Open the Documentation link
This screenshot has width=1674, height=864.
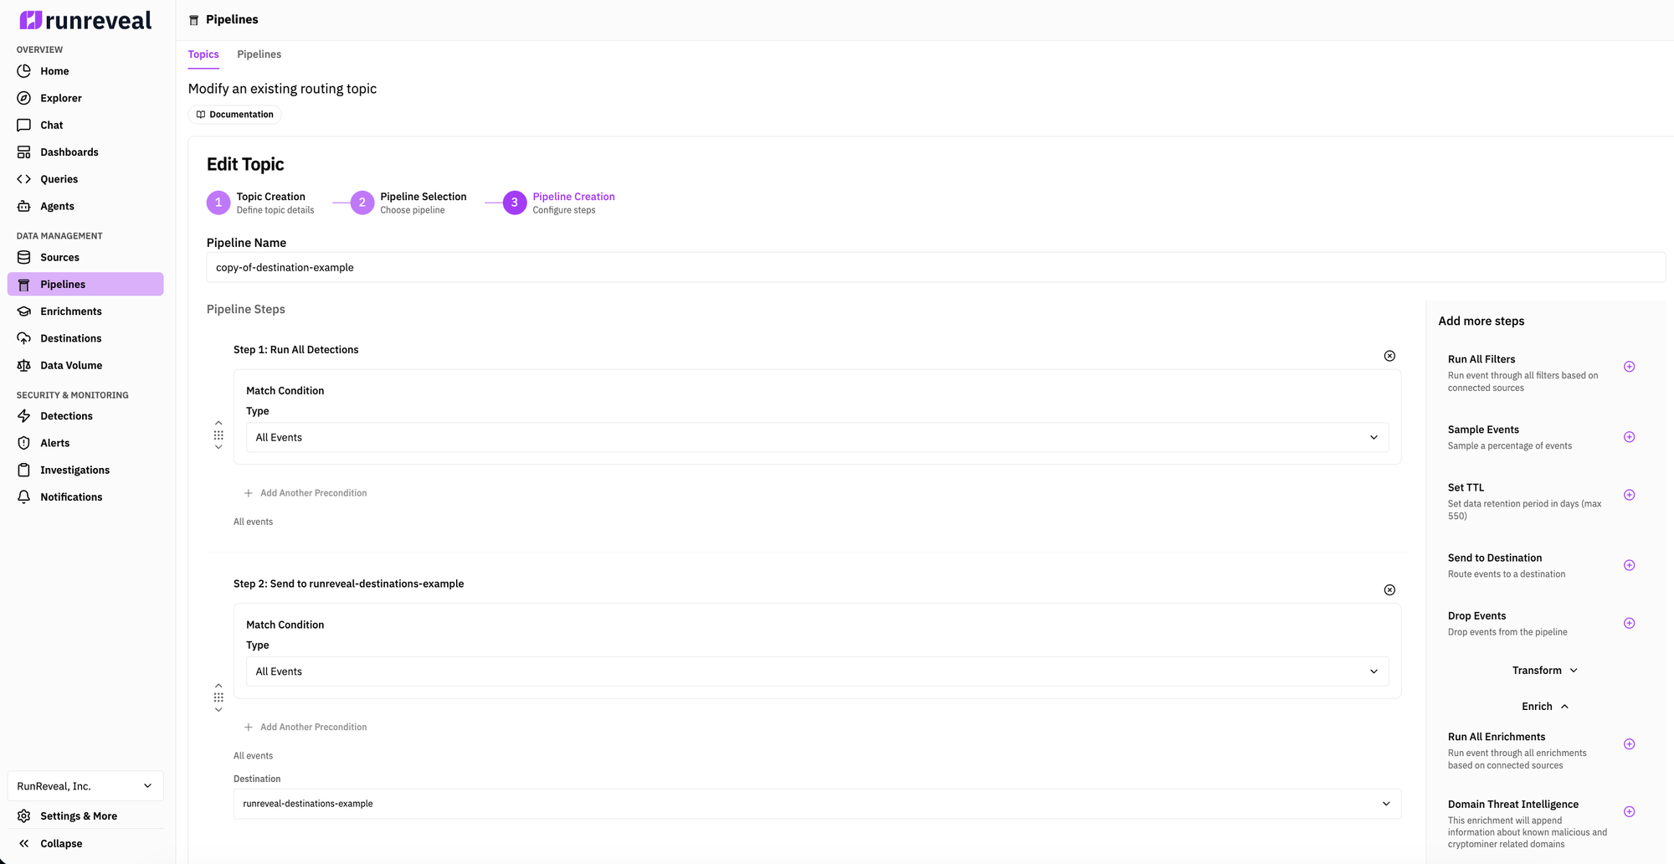tap(234, 115)
